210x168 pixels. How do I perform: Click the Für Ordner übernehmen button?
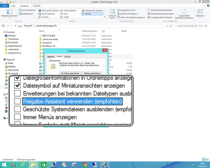coord(70,73)
